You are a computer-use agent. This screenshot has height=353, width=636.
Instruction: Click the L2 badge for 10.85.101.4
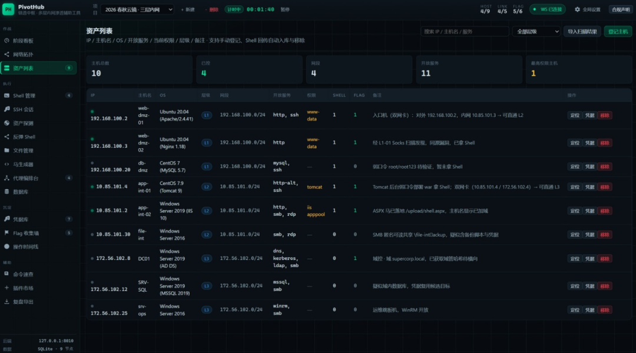(207, 187)
